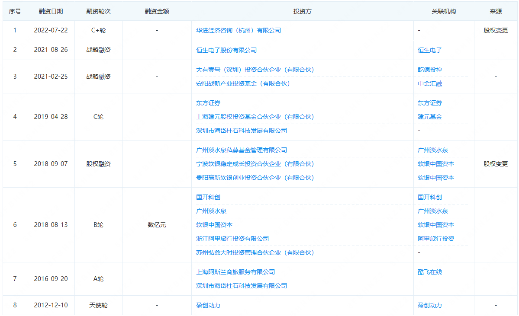This screenshot has width=519, height=316.
Task: Click 建元基金 related institution link
Action: point(430,117)
